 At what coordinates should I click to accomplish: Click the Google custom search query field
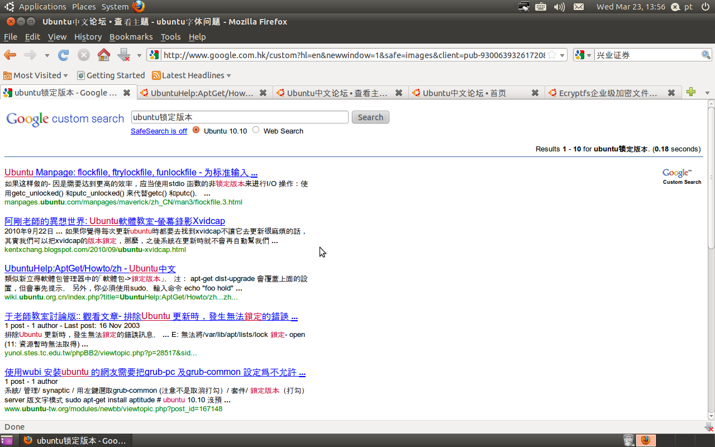[x=240, y=117]
